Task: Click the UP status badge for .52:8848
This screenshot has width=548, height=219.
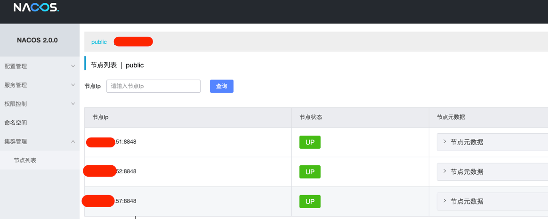Action: pos(310,172)
